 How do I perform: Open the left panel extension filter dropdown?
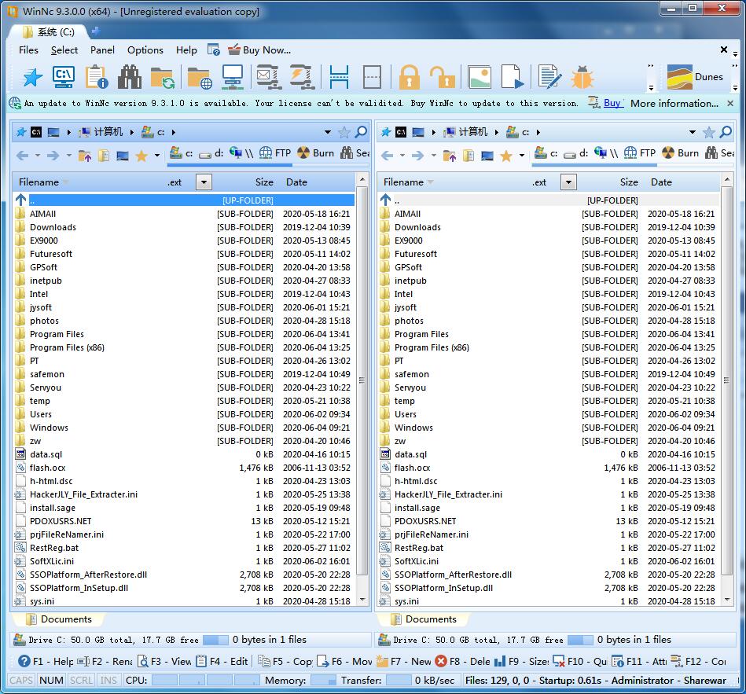coord(204,182)
